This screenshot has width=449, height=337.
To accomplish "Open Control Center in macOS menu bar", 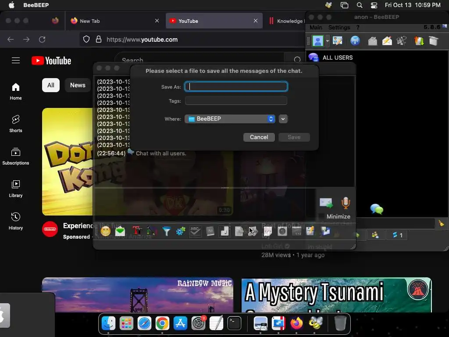I will [x=374, y=5].
